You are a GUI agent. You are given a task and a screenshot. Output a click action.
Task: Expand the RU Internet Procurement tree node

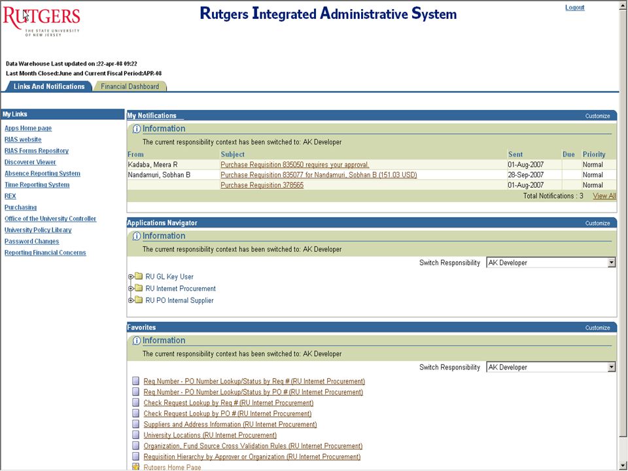pyautogui.click(x=131, y=288)
